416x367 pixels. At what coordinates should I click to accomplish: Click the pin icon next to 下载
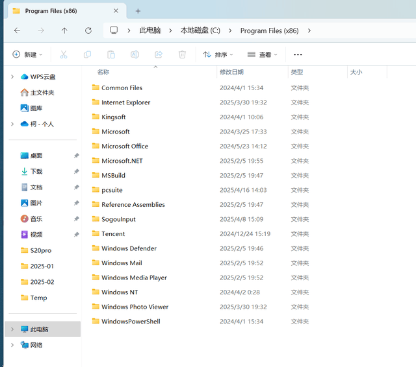pos(77,171)
